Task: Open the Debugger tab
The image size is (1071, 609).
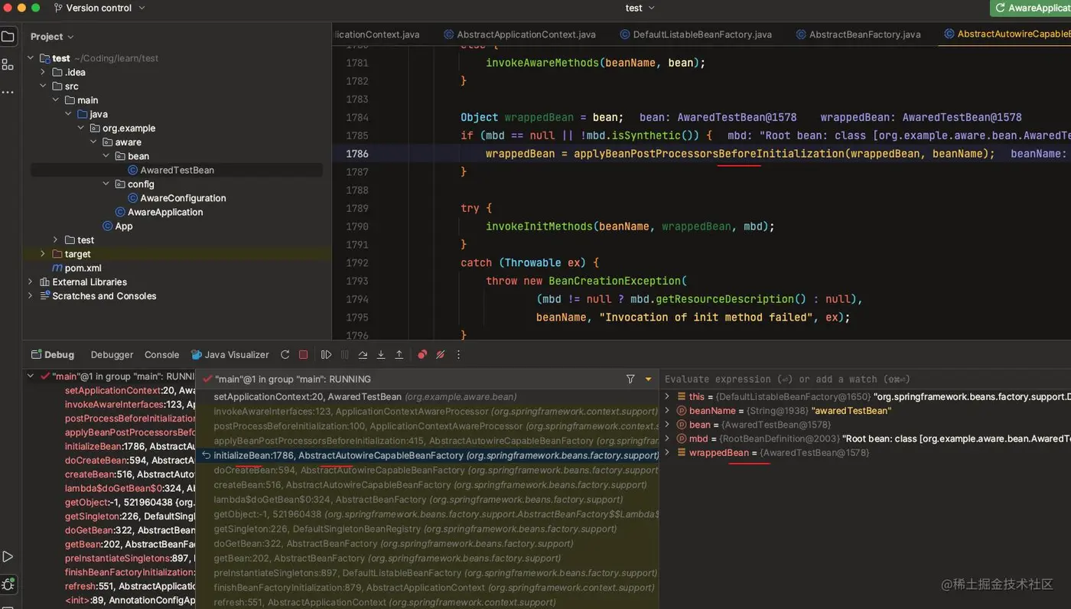Action: (x=112, y=355)
